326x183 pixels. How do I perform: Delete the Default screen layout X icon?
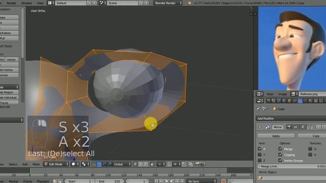94,3
